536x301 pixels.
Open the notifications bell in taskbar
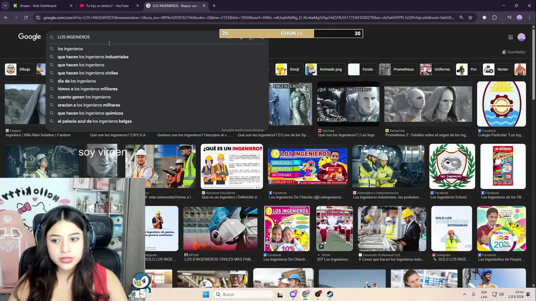[528, 294]
